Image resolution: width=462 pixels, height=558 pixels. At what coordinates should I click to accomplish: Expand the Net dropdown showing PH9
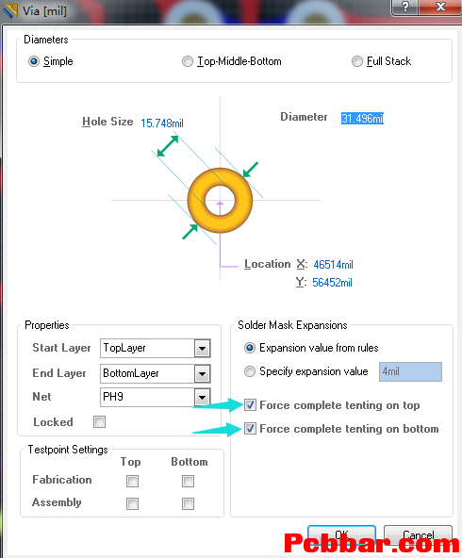(x=202, y=397)
